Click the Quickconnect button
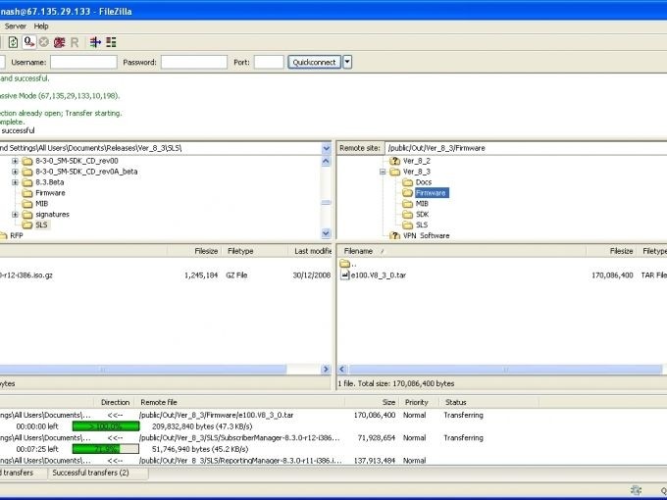 [x=314, y=62]
